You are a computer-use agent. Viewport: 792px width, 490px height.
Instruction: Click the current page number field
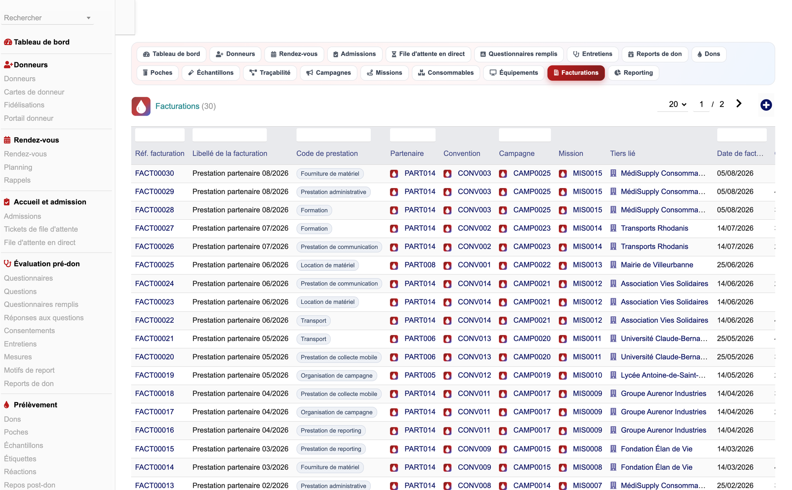(701, 104)
